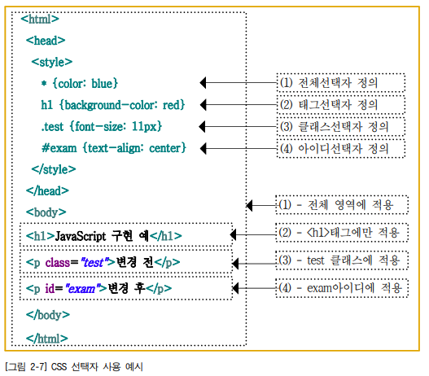The height and width of the screenshot is (376, 429).
Task: Click the '[그림 2-7] CSS 선택자 사용 예시' caption
Action: click(74, 367)
